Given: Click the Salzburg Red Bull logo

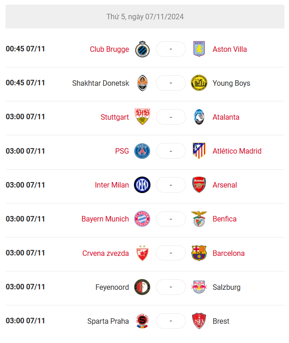Looking at the screenshot, I should click(199, 287).
